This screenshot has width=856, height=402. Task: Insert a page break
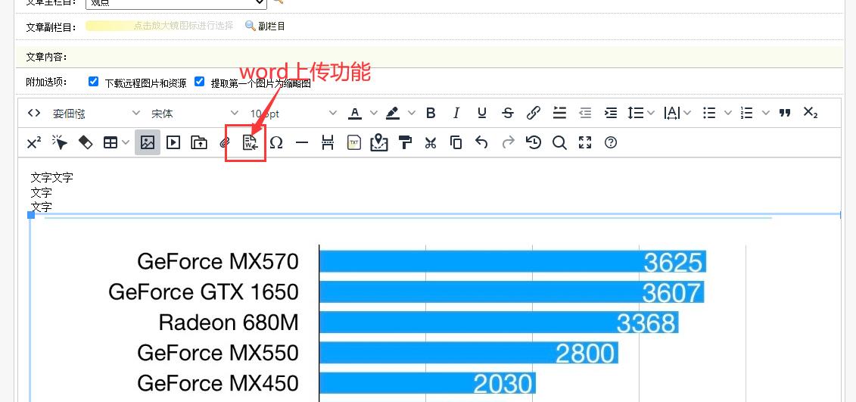328,142
